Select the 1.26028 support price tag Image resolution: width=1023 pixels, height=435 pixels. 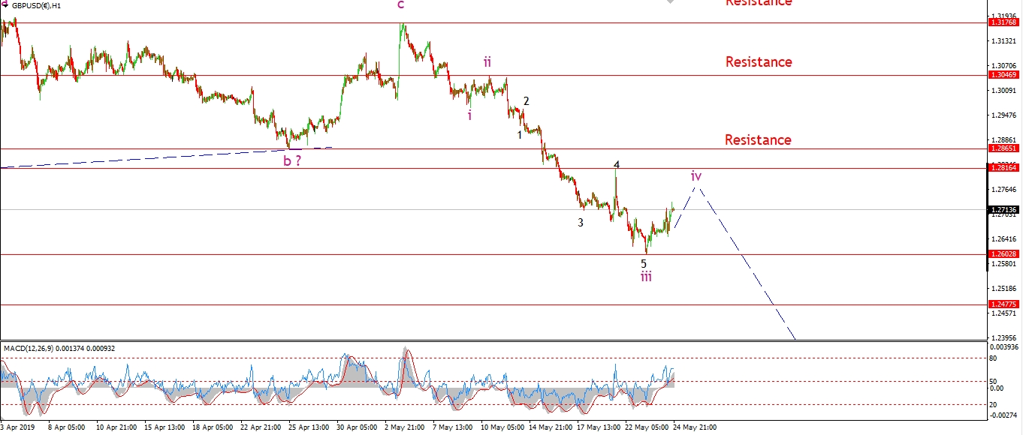point(1004,255)
